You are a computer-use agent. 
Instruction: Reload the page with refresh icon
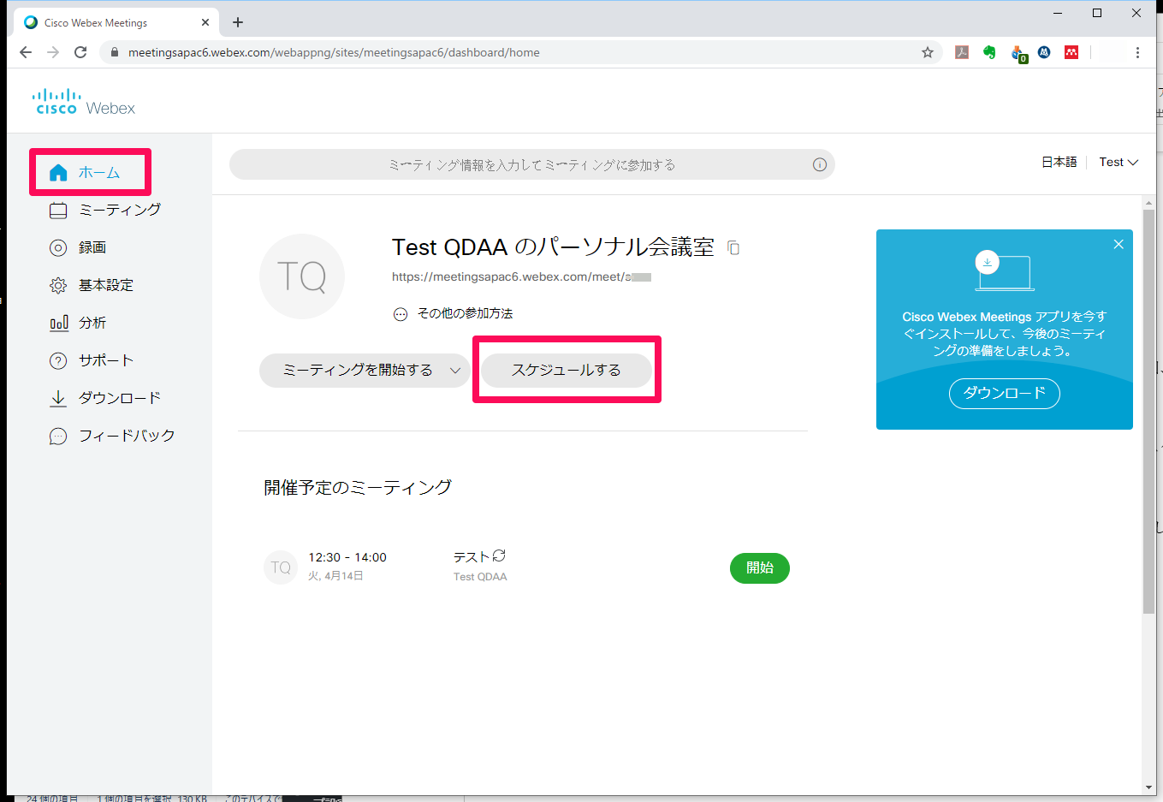pyautogui.click(x=80, y=52)
